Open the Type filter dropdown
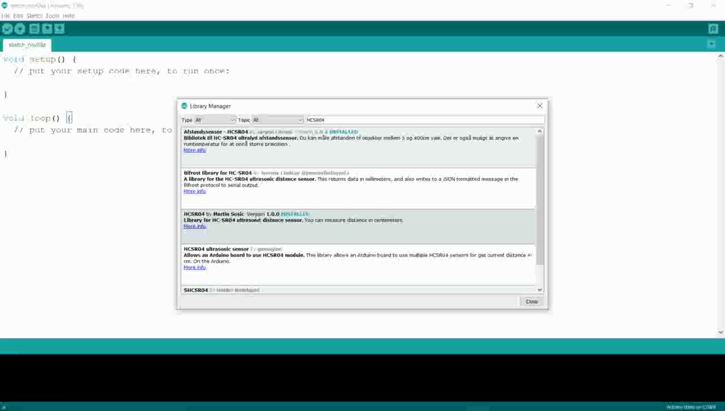Image resolution: width=725 pixels, height=411 pixels. pos(215,120)
